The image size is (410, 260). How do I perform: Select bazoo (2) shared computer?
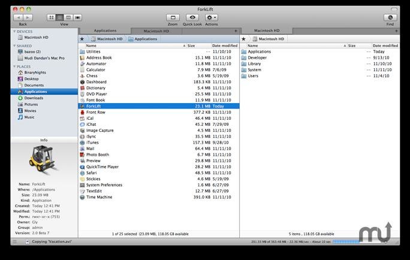(44, 52)
